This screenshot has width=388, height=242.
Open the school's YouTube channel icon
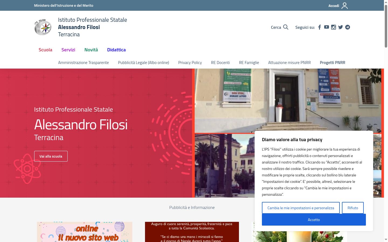327,27
